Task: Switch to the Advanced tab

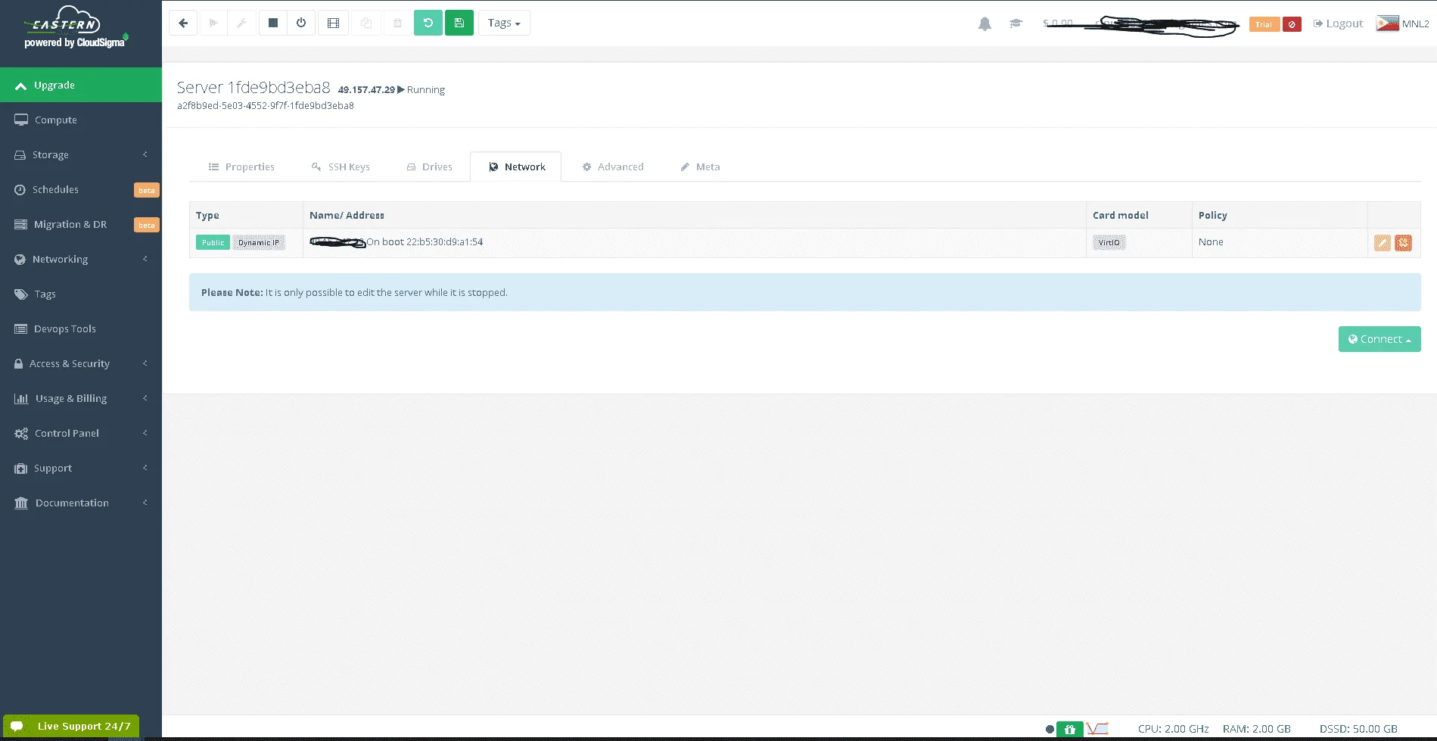Action: (613, 167)
